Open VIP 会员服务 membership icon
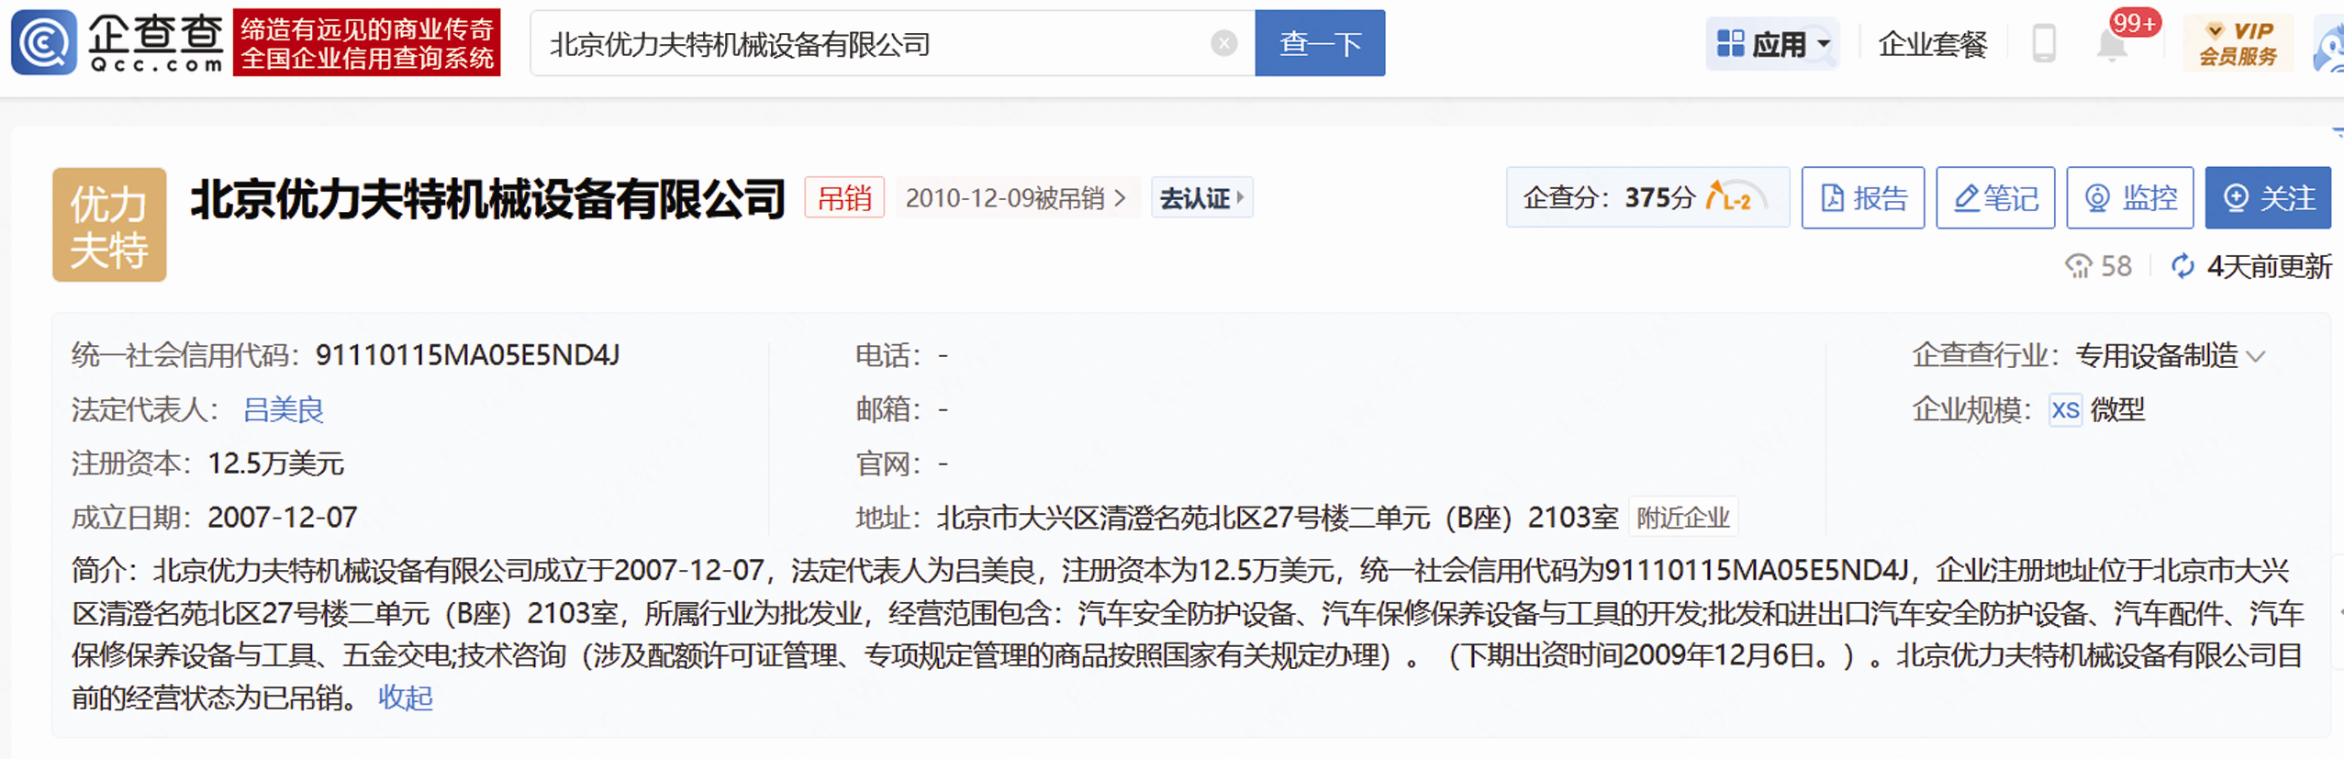Image resolution: width=2344 pixels, height=759 pixels. (2238, 43)
